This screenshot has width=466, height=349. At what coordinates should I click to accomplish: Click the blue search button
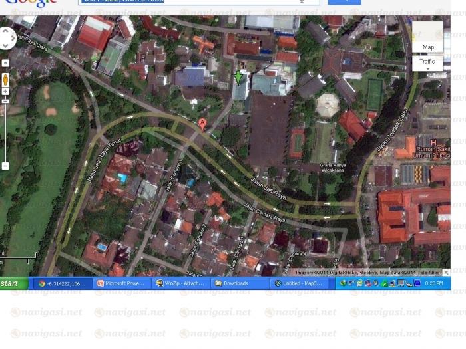point(344,2)
